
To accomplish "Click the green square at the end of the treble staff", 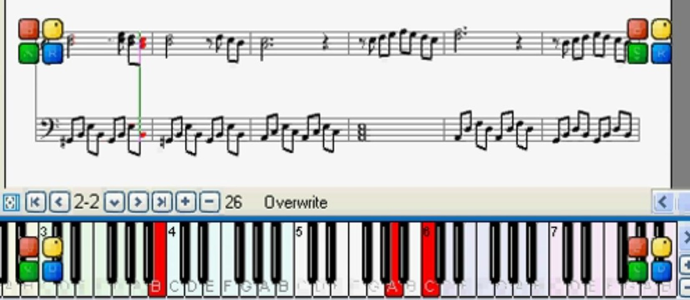I will tap(637, 54).
